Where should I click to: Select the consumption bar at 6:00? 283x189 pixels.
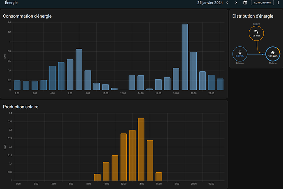click(x=70, y=75)
